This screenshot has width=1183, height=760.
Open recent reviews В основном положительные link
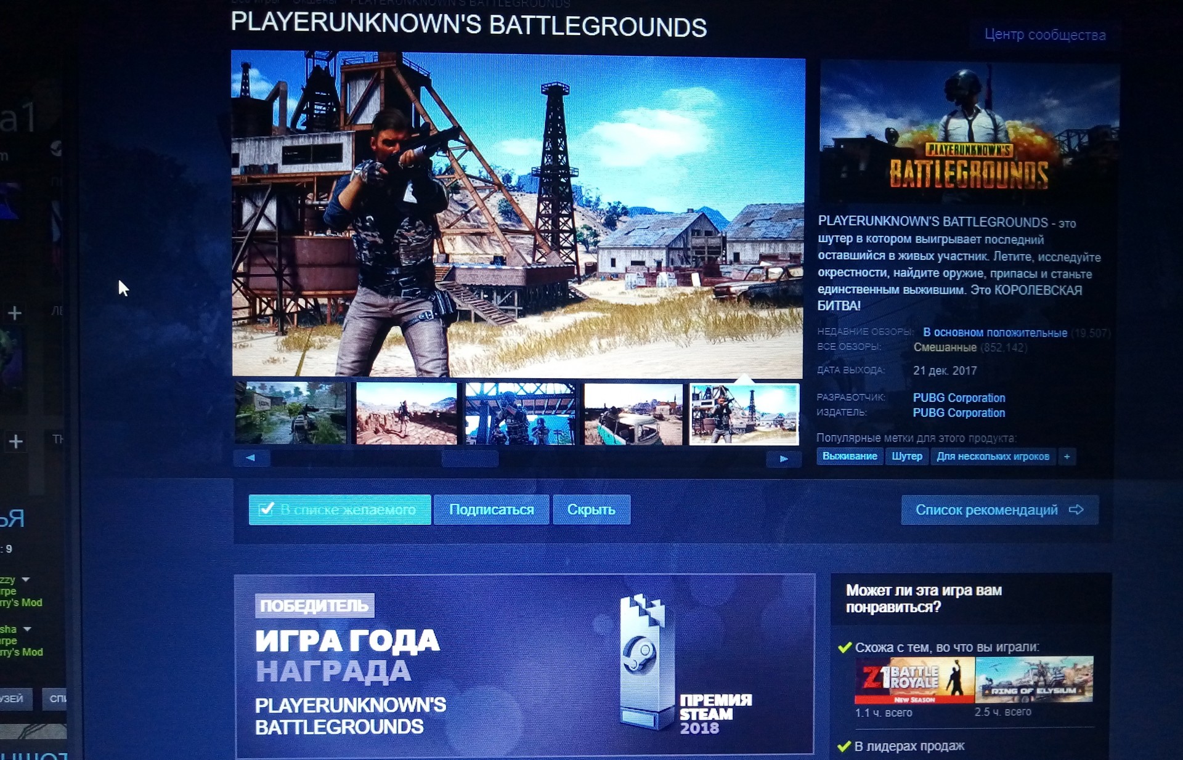[x=994, y=333]
